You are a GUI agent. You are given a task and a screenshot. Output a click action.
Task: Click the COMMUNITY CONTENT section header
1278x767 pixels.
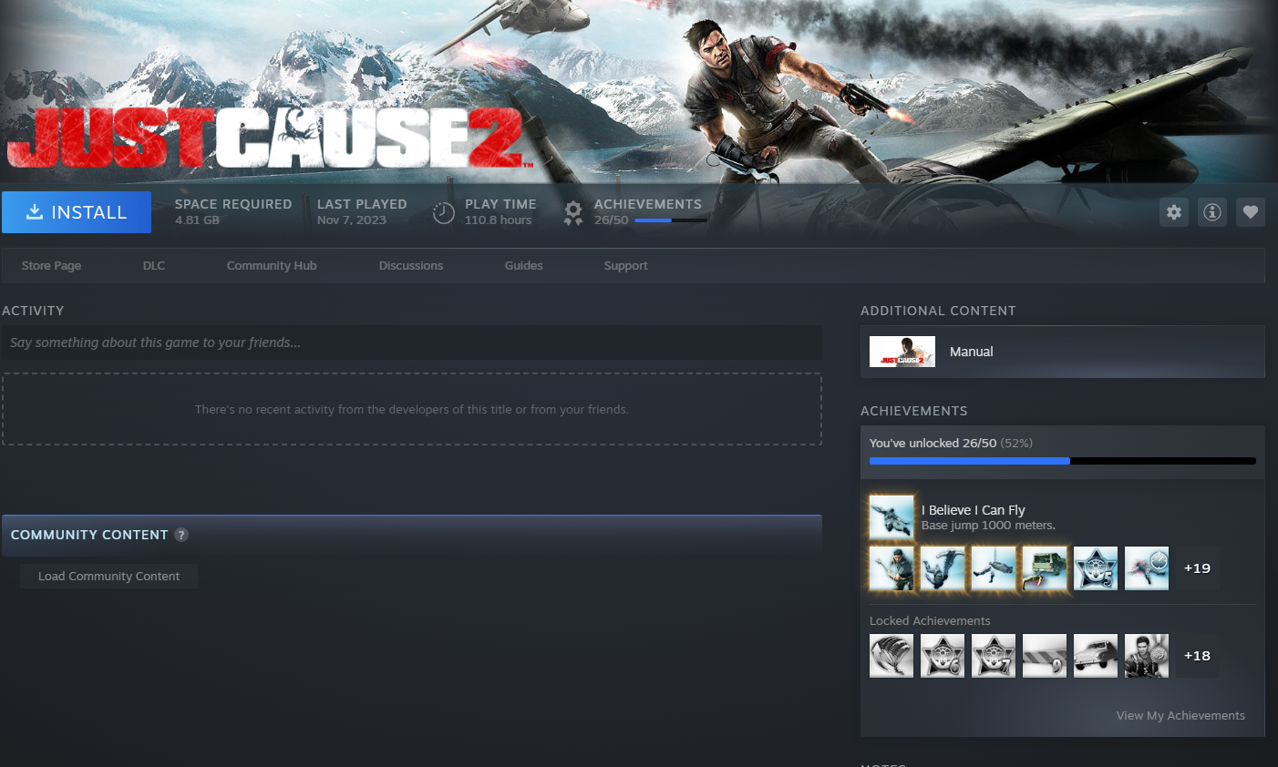[x=412, y=535]
